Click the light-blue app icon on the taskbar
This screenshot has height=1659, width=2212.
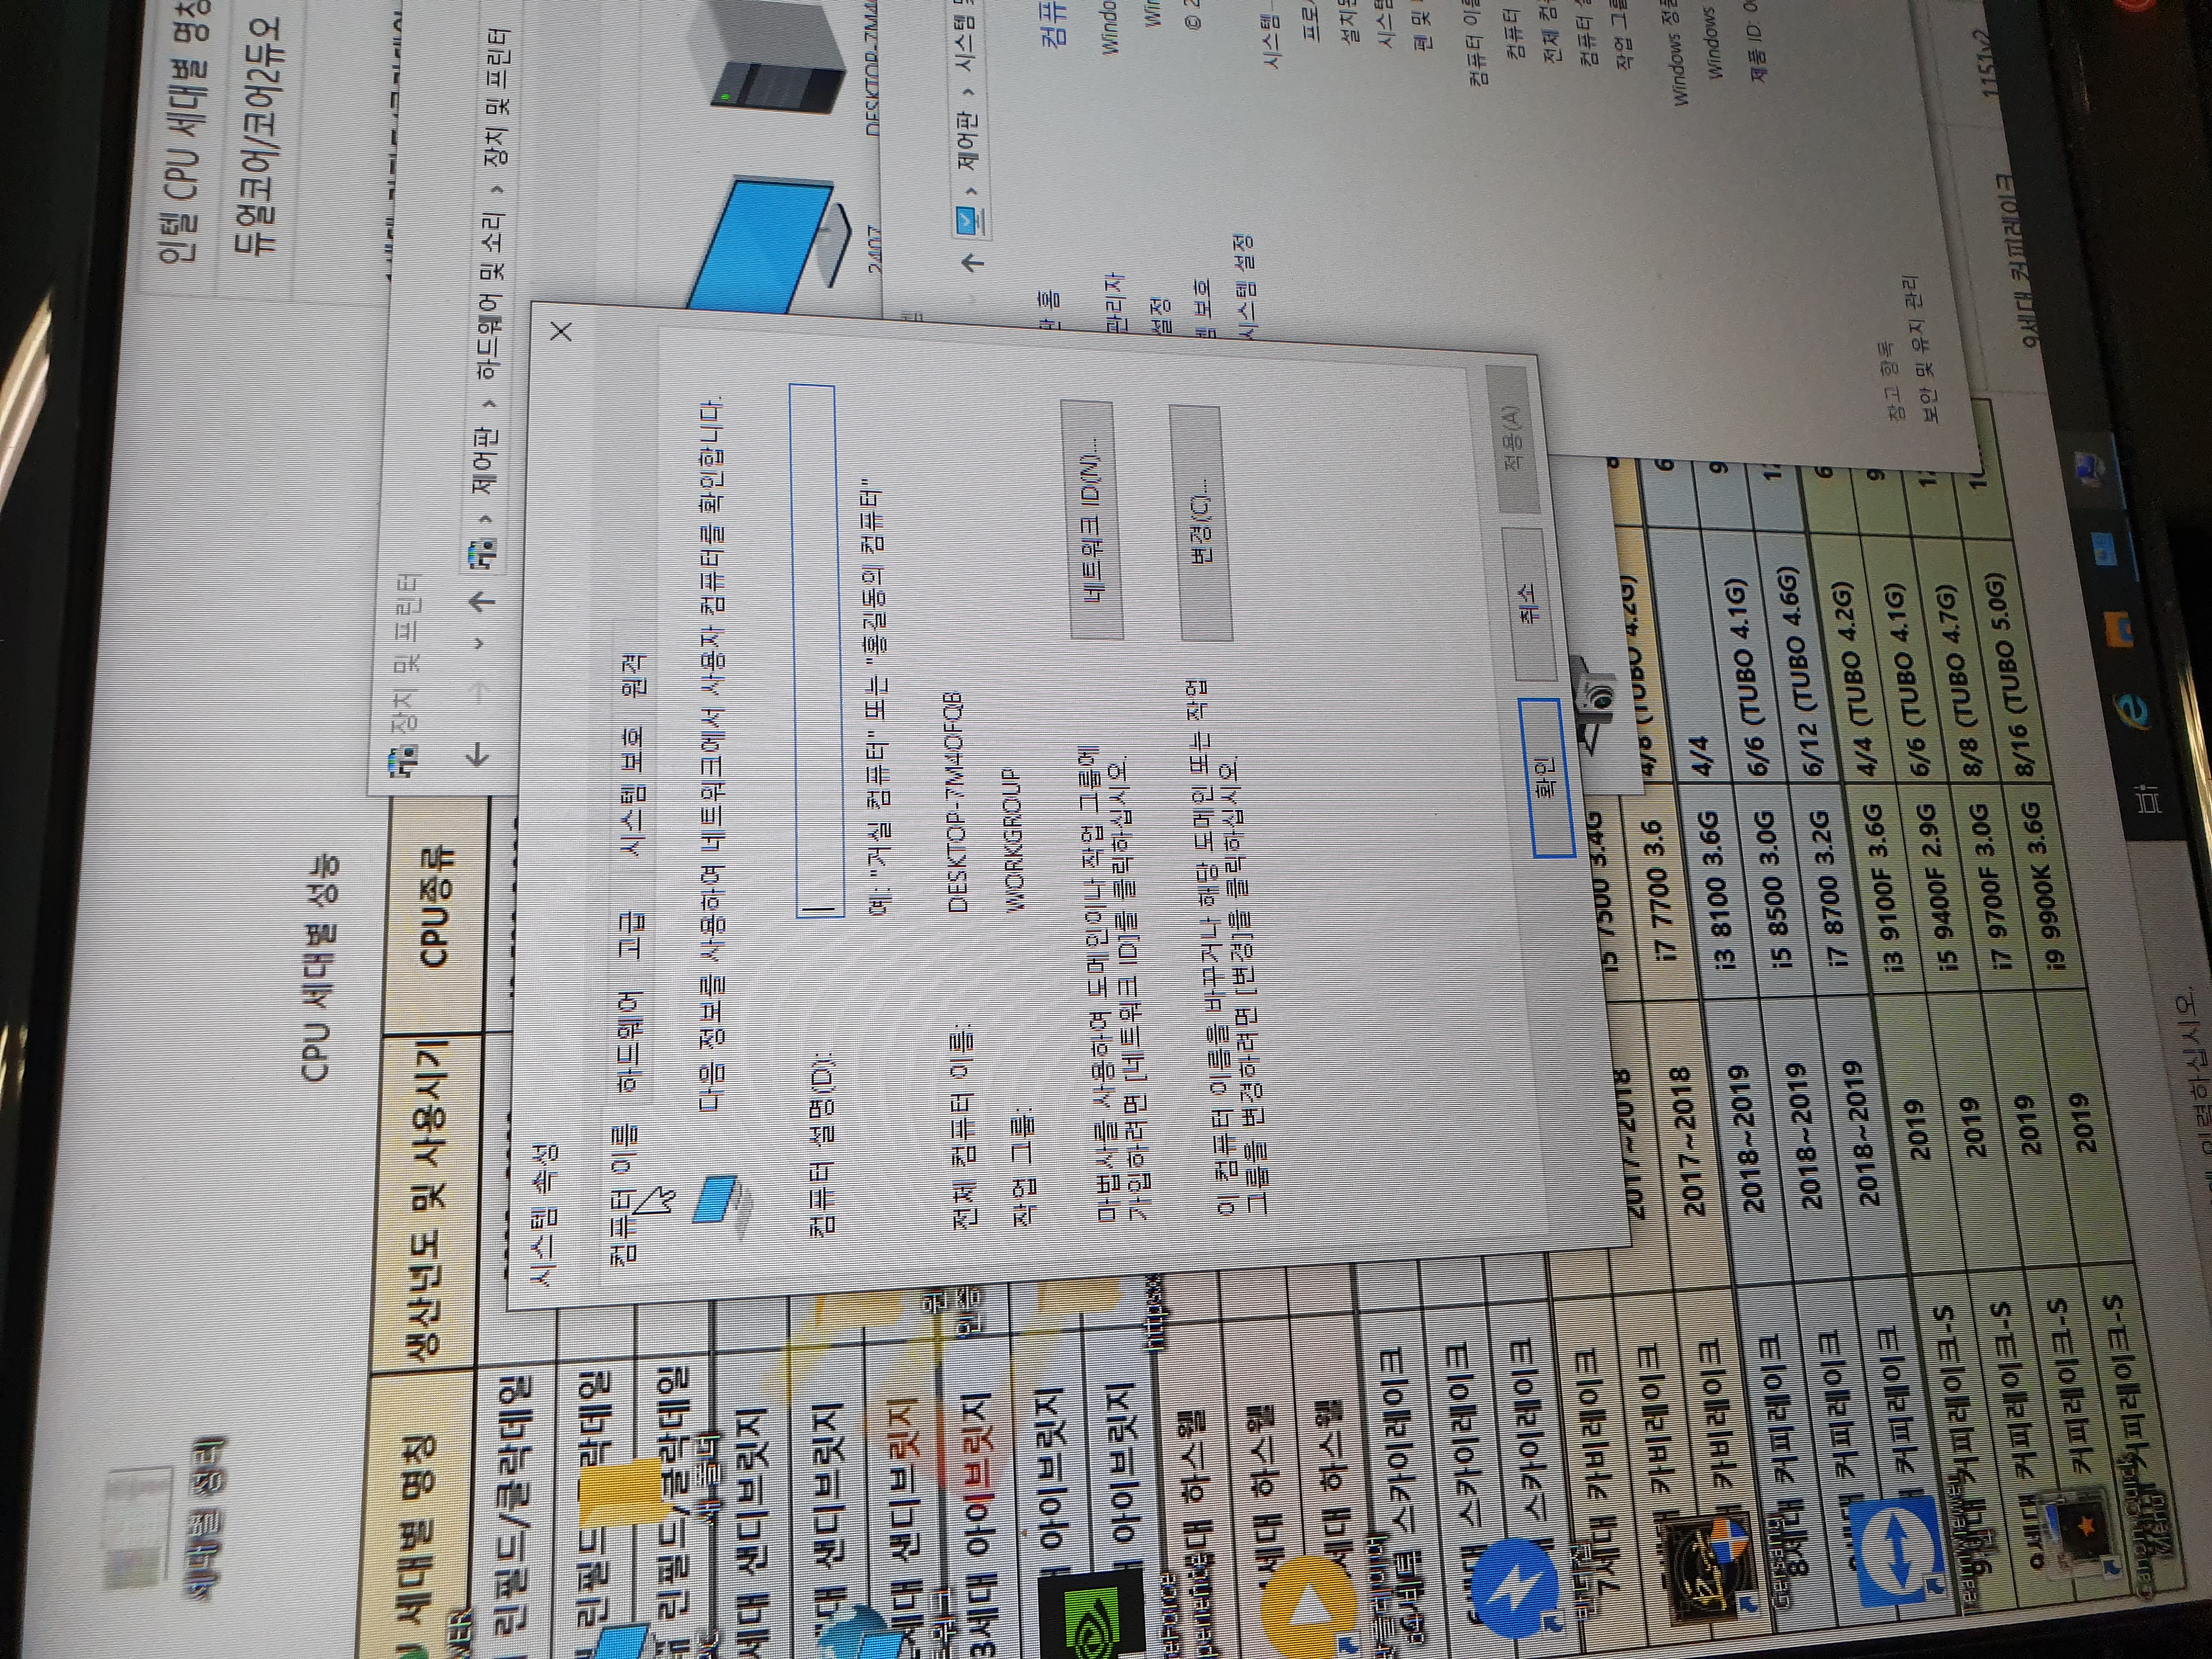click(2105, 549)
